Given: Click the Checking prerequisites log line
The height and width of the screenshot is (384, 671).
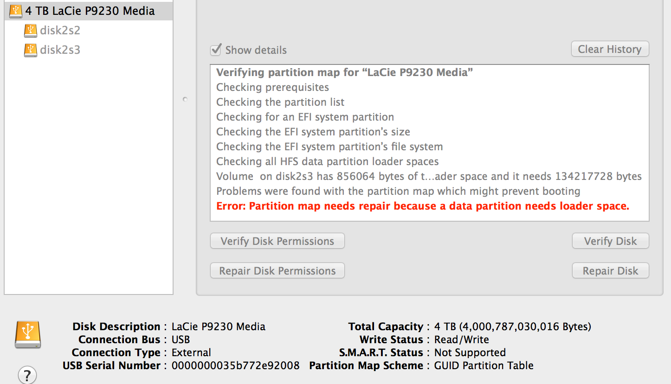Looking at the screenshot, I should (x=272, y=88).
